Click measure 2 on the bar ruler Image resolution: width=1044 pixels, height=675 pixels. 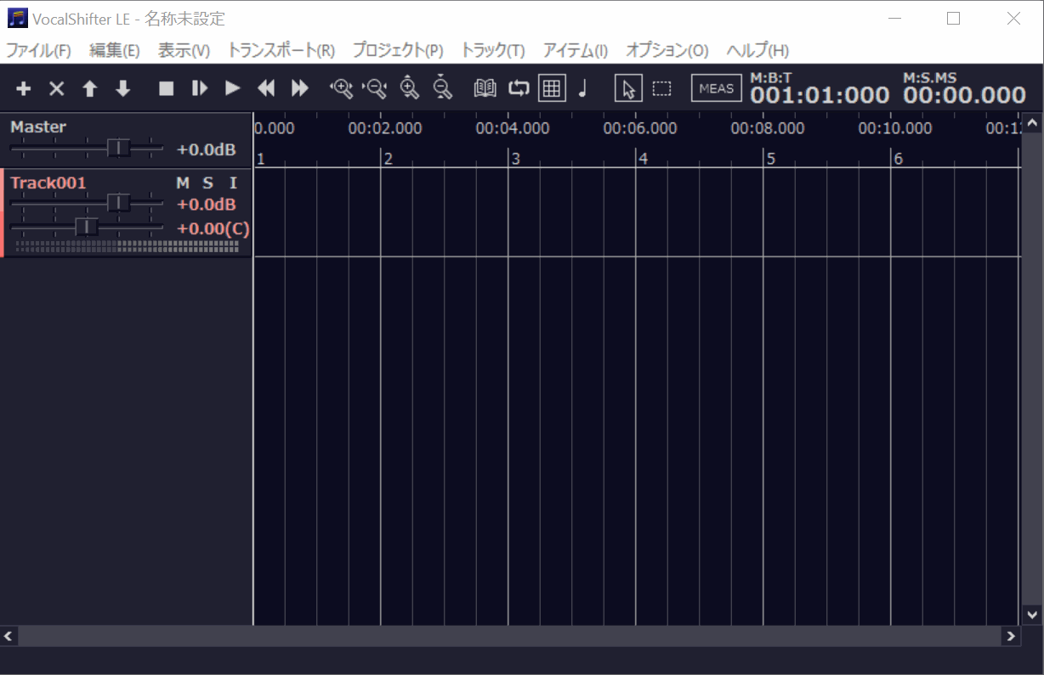(x=388, y=159)
